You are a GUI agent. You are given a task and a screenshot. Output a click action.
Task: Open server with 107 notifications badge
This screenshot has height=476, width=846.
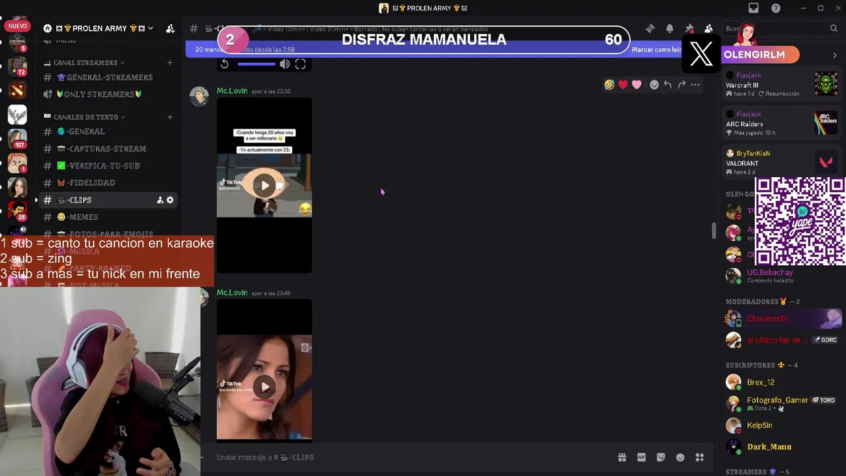pos(17,138)
